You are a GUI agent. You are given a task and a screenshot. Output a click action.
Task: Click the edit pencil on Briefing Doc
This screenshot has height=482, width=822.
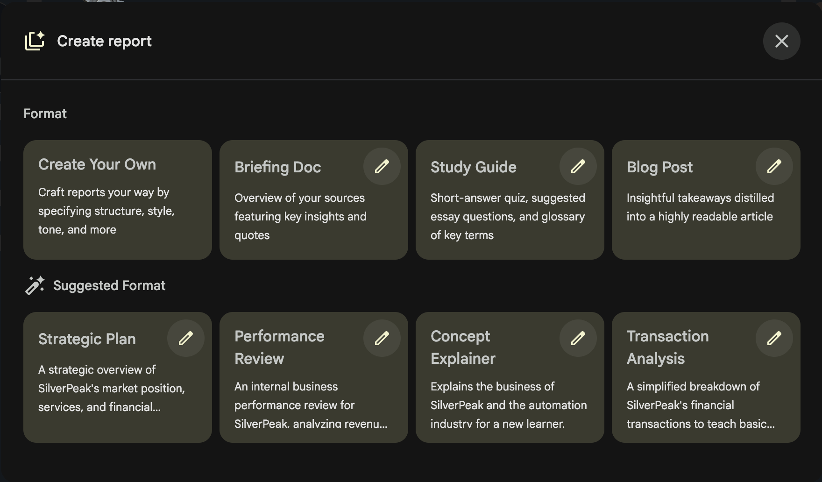(382, 166)
